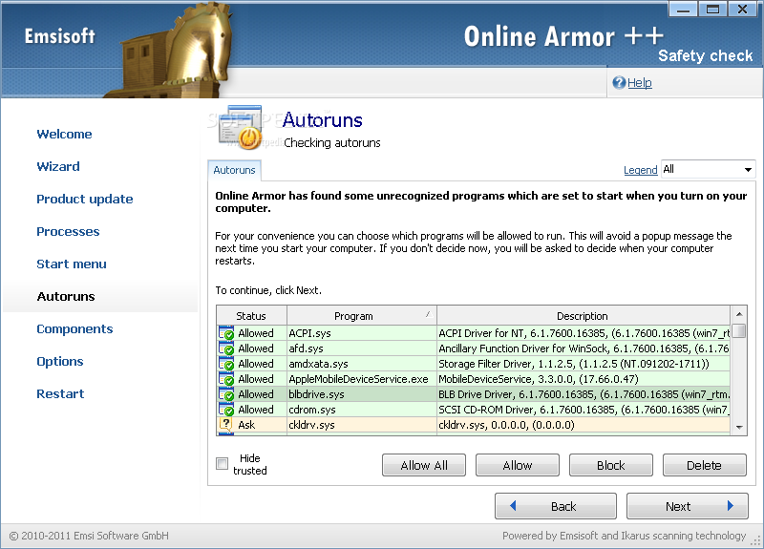
Task: Click the 'SCSI CD-ROM Driver' description cell
Action: tap(584, 410)
